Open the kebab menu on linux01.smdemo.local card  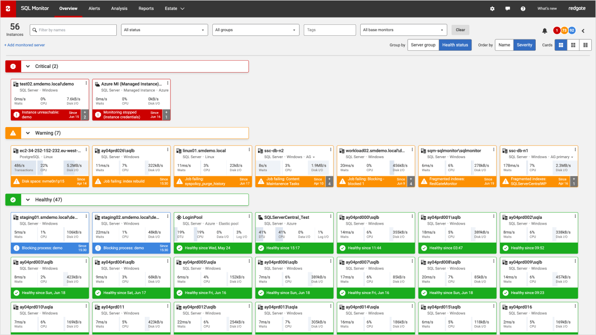click(249, 150)
